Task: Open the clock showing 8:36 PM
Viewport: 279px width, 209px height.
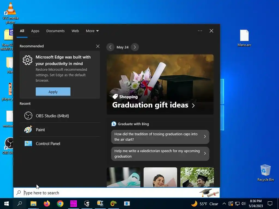Action: pos(256,204)
